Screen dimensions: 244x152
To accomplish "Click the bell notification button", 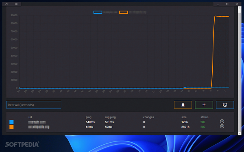I will point(183,105).
